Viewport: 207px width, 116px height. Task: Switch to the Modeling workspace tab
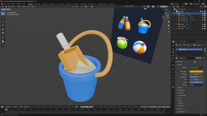point(37,4)
